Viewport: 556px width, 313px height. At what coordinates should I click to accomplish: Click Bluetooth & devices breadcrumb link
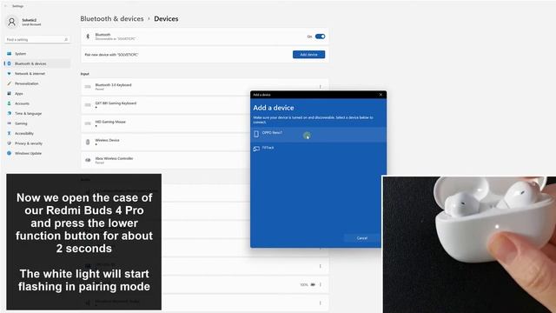pos(112,19)
